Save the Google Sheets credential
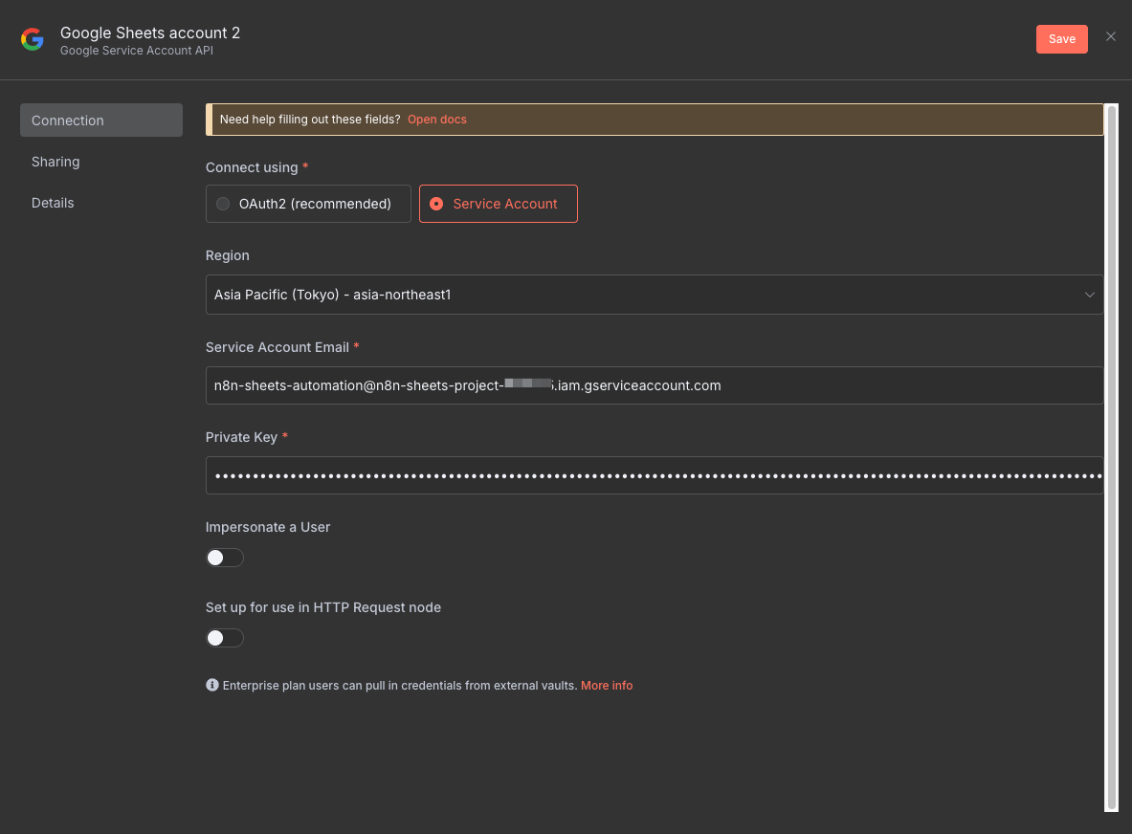 click(1061, 39)
